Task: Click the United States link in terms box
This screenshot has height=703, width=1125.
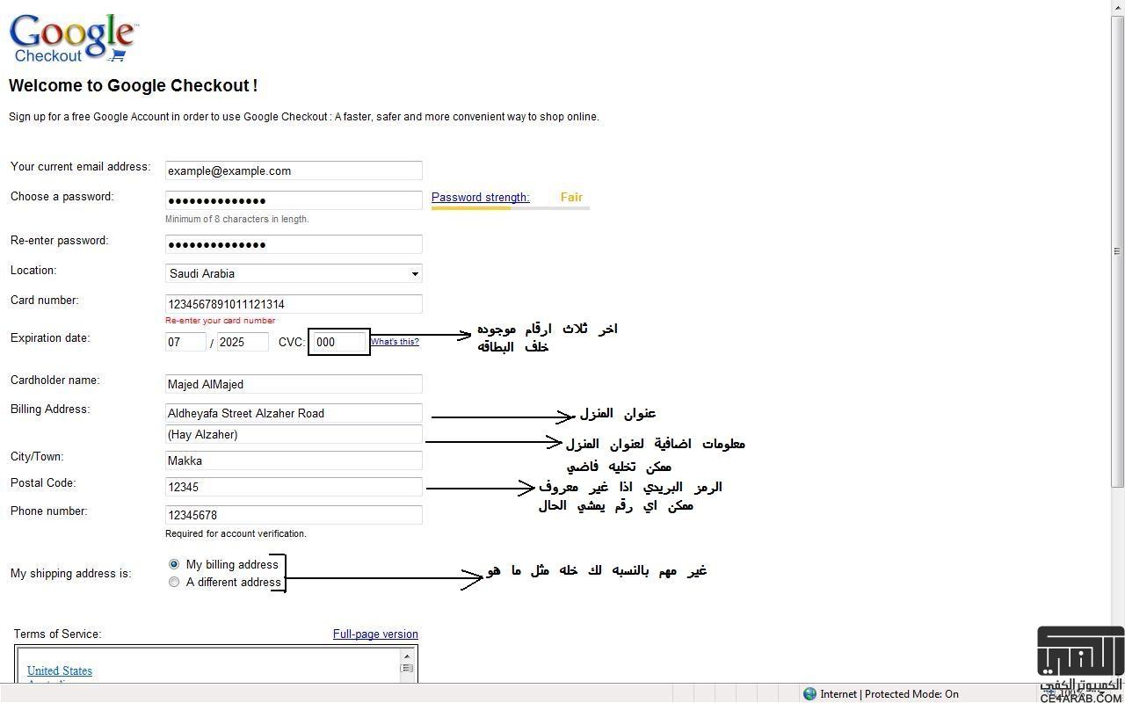Action: click(x=60, y=670)
